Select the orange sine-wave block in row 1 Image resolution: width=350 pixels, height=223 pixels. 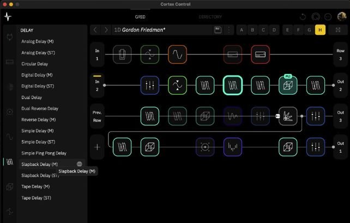point(178,54)
